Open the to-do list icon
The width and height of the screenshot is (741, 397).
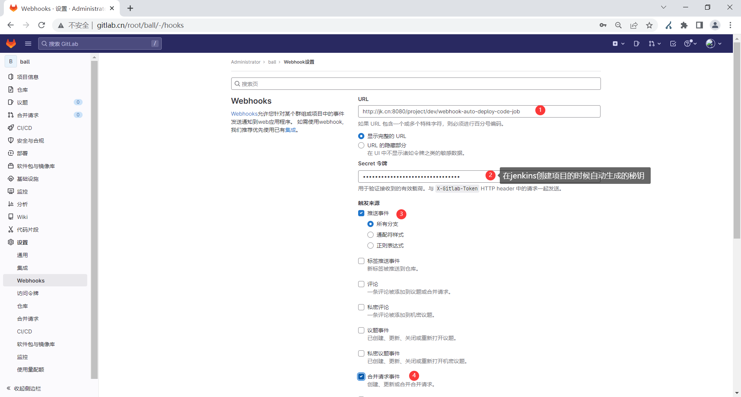click(x=673, y=44)
